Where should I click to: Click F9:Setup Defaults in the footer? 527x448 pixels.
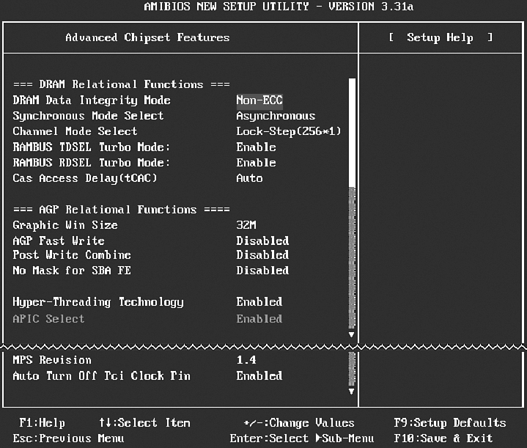point(449,423)
